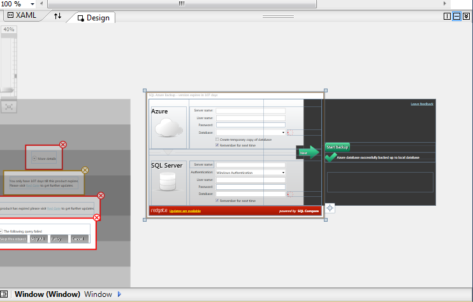Select horizontal split view icon

pos(456,17)
